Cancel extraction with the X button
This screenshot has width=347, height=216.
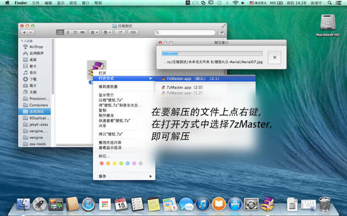(x=274, y=57)
